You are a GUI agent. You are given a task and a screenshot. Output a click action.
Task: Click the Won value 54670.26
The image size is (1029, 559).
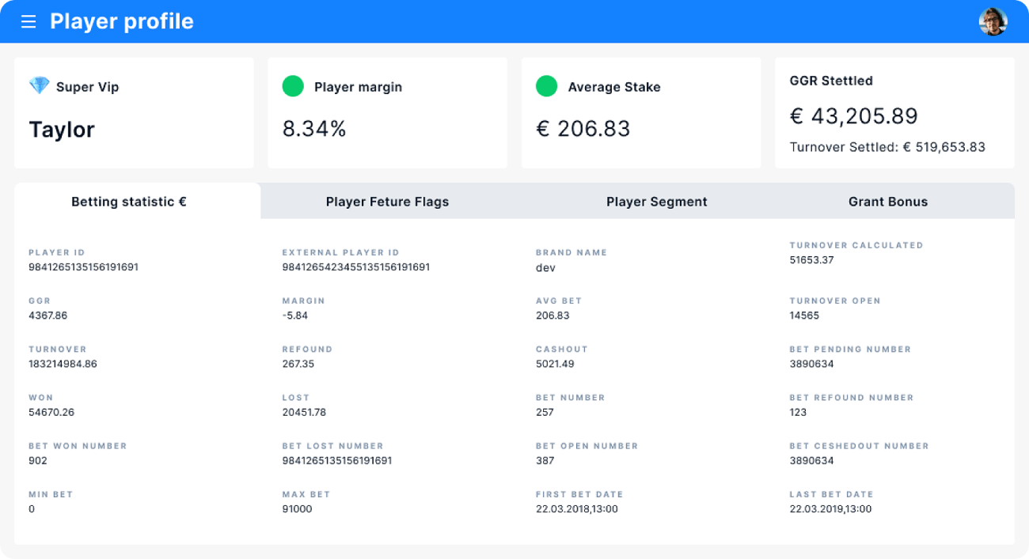click(51, 412)
